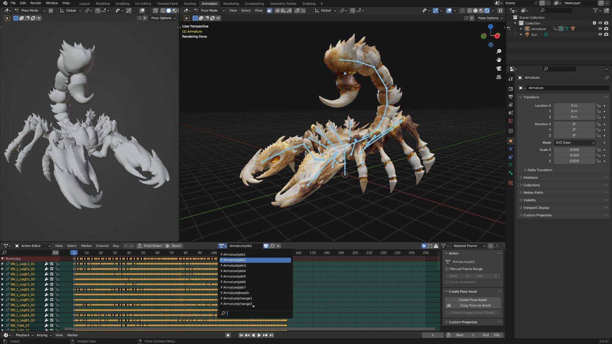Open the Action Editor mode dropdown
Viewport: 612px width, 344px height.
coord(33,246)
